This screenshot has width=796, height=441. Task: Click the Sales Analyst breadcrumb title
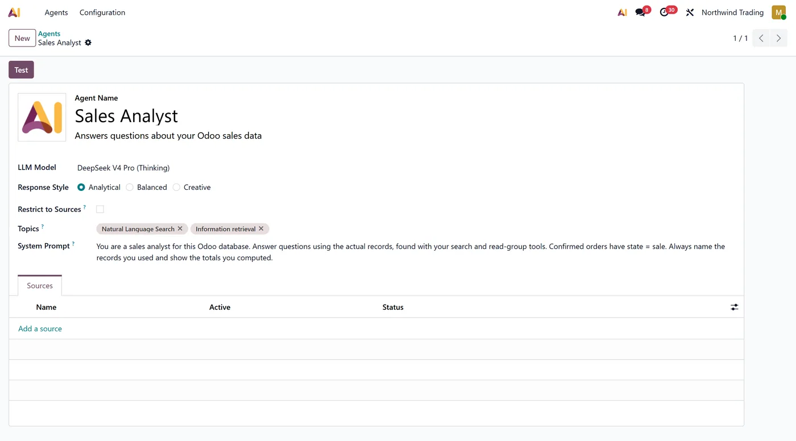[60, 43]
